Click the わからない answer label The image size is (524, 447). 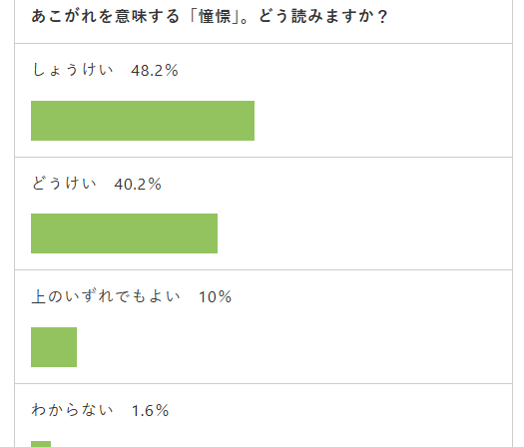coord(73,410)
